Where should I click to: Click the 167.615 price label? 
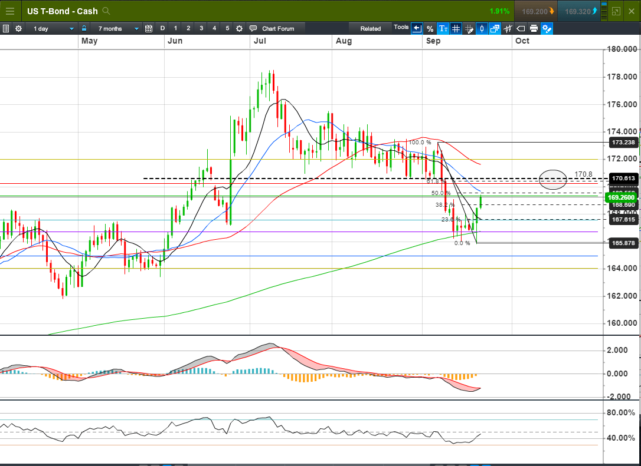623,220
